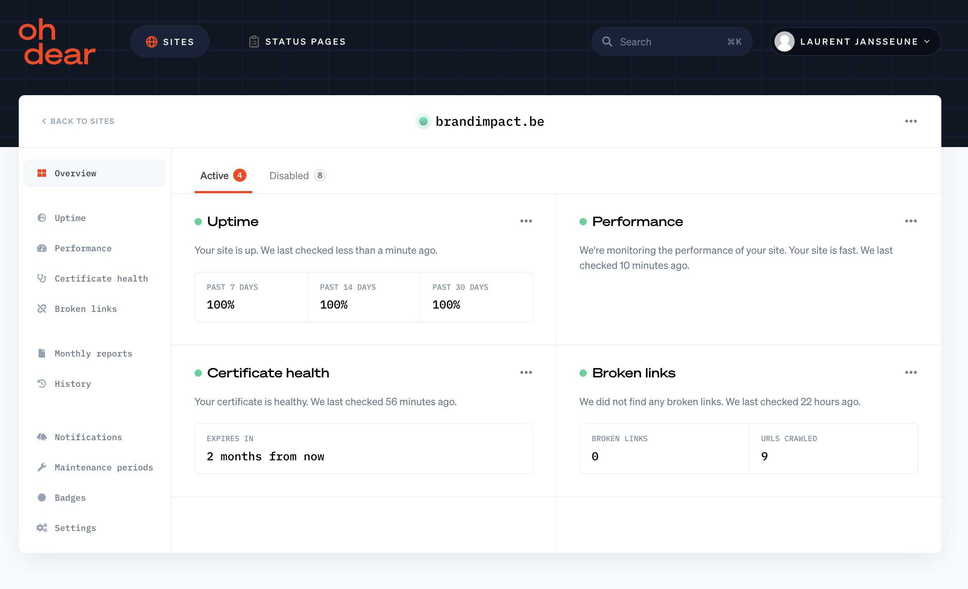The height and width of the screenshot is (589, 968).
Task: Open the Uptime card options menu
Action: 526,221
